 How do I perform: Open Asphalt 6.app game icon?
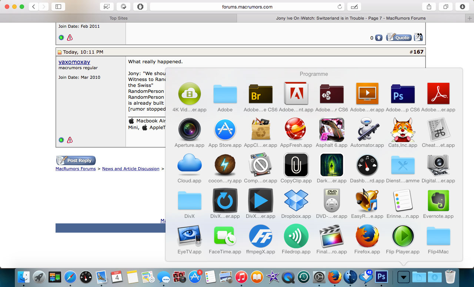pos(332,129)
